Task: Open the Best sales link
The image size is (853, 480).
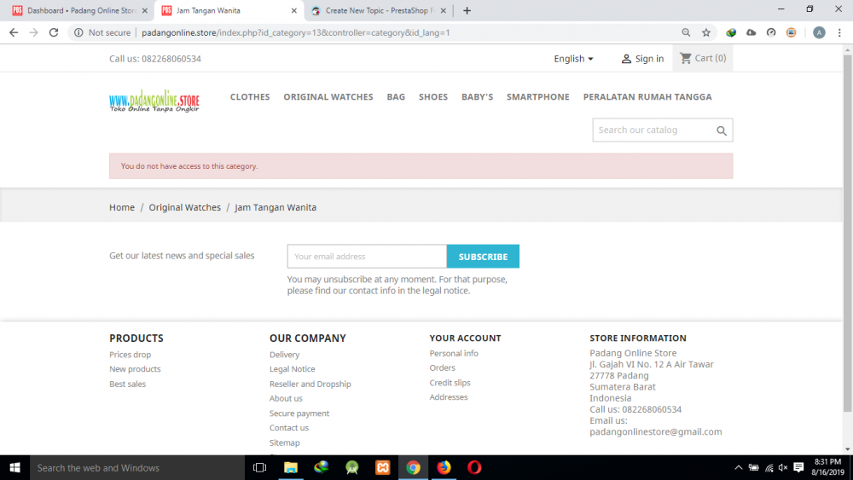Action: 128,384
